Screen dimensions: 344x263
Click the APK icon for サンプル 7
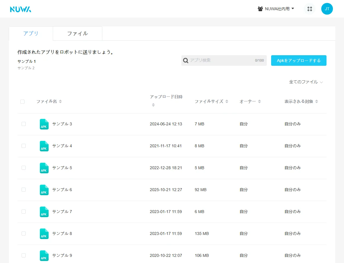[x=44, y=212]
